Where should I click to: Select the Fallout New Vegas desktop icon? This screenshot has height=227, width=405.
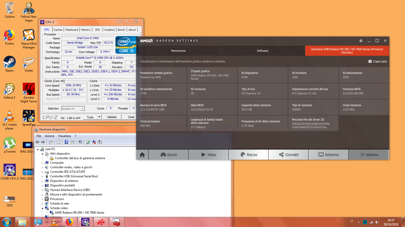click(x=29, y=12)
